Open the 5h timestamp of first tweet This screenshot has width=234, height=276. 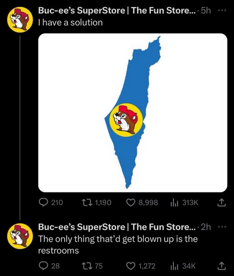pos(206,11)
